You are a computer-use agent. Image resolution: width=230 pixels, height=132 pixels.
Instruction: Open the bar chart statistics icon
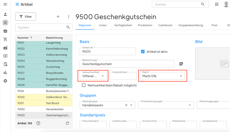5,72
